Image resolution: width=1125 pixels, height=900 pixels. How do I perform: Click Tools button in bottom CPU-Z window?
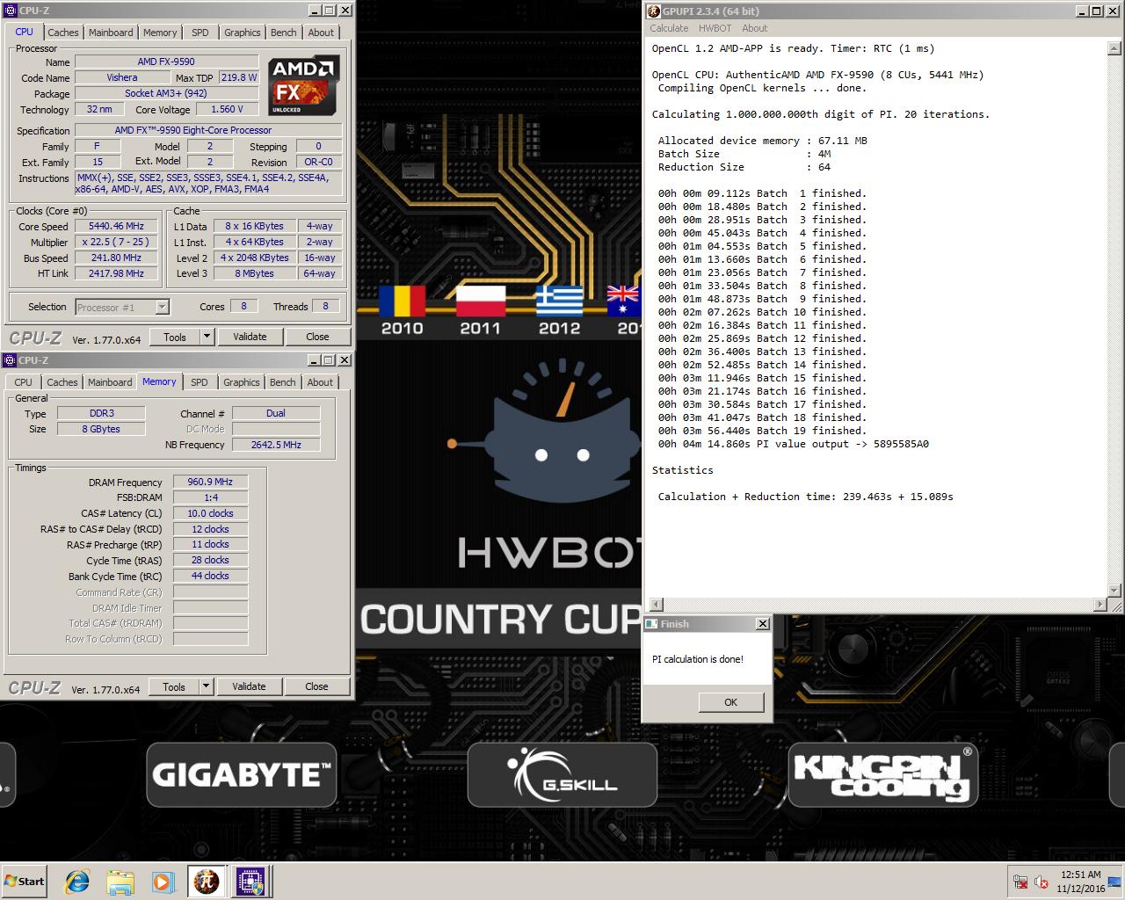tap(174, 686)
